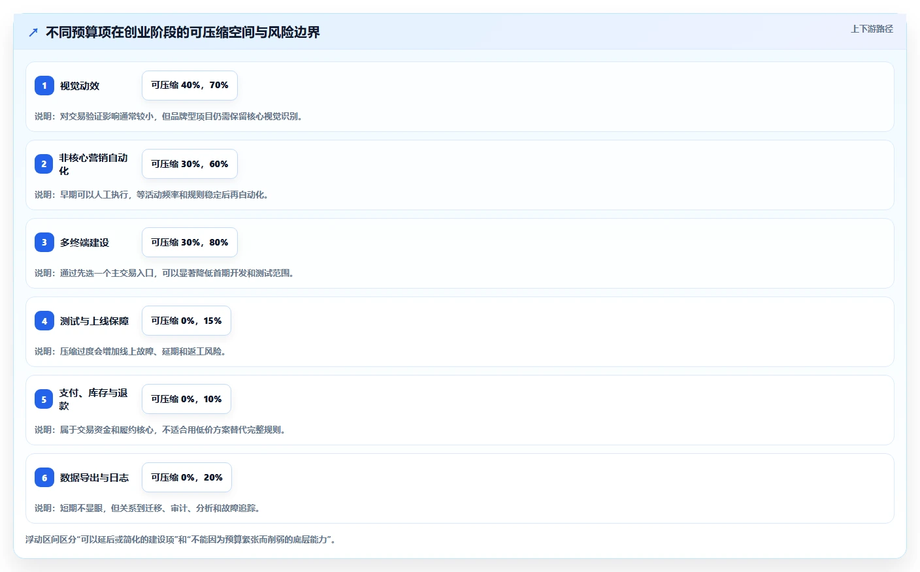The width and height of the screenshot is (920, 572).
Task: Click the description starting 早期可以人工执行
Action: 152,195
